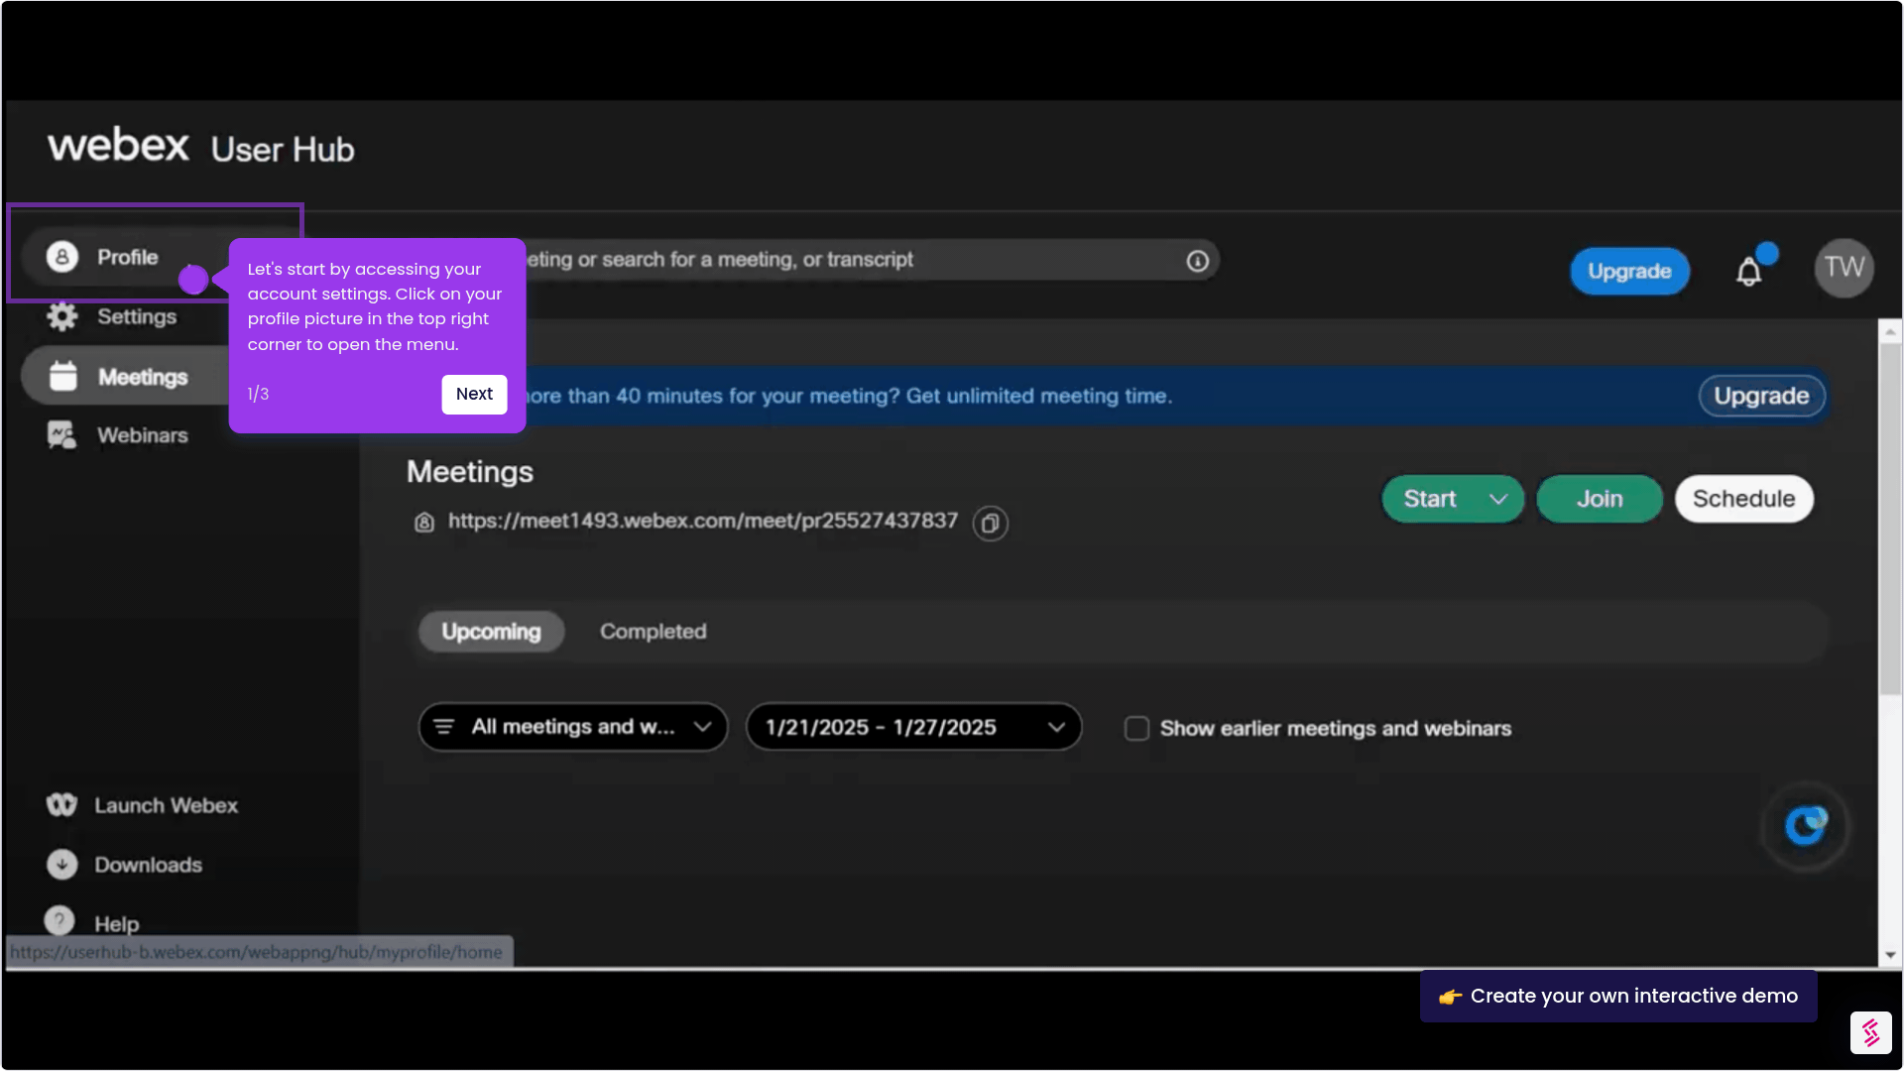1904x1071 pixels.
Task: Click the personal room meeting URL
Action: (703, 521)
